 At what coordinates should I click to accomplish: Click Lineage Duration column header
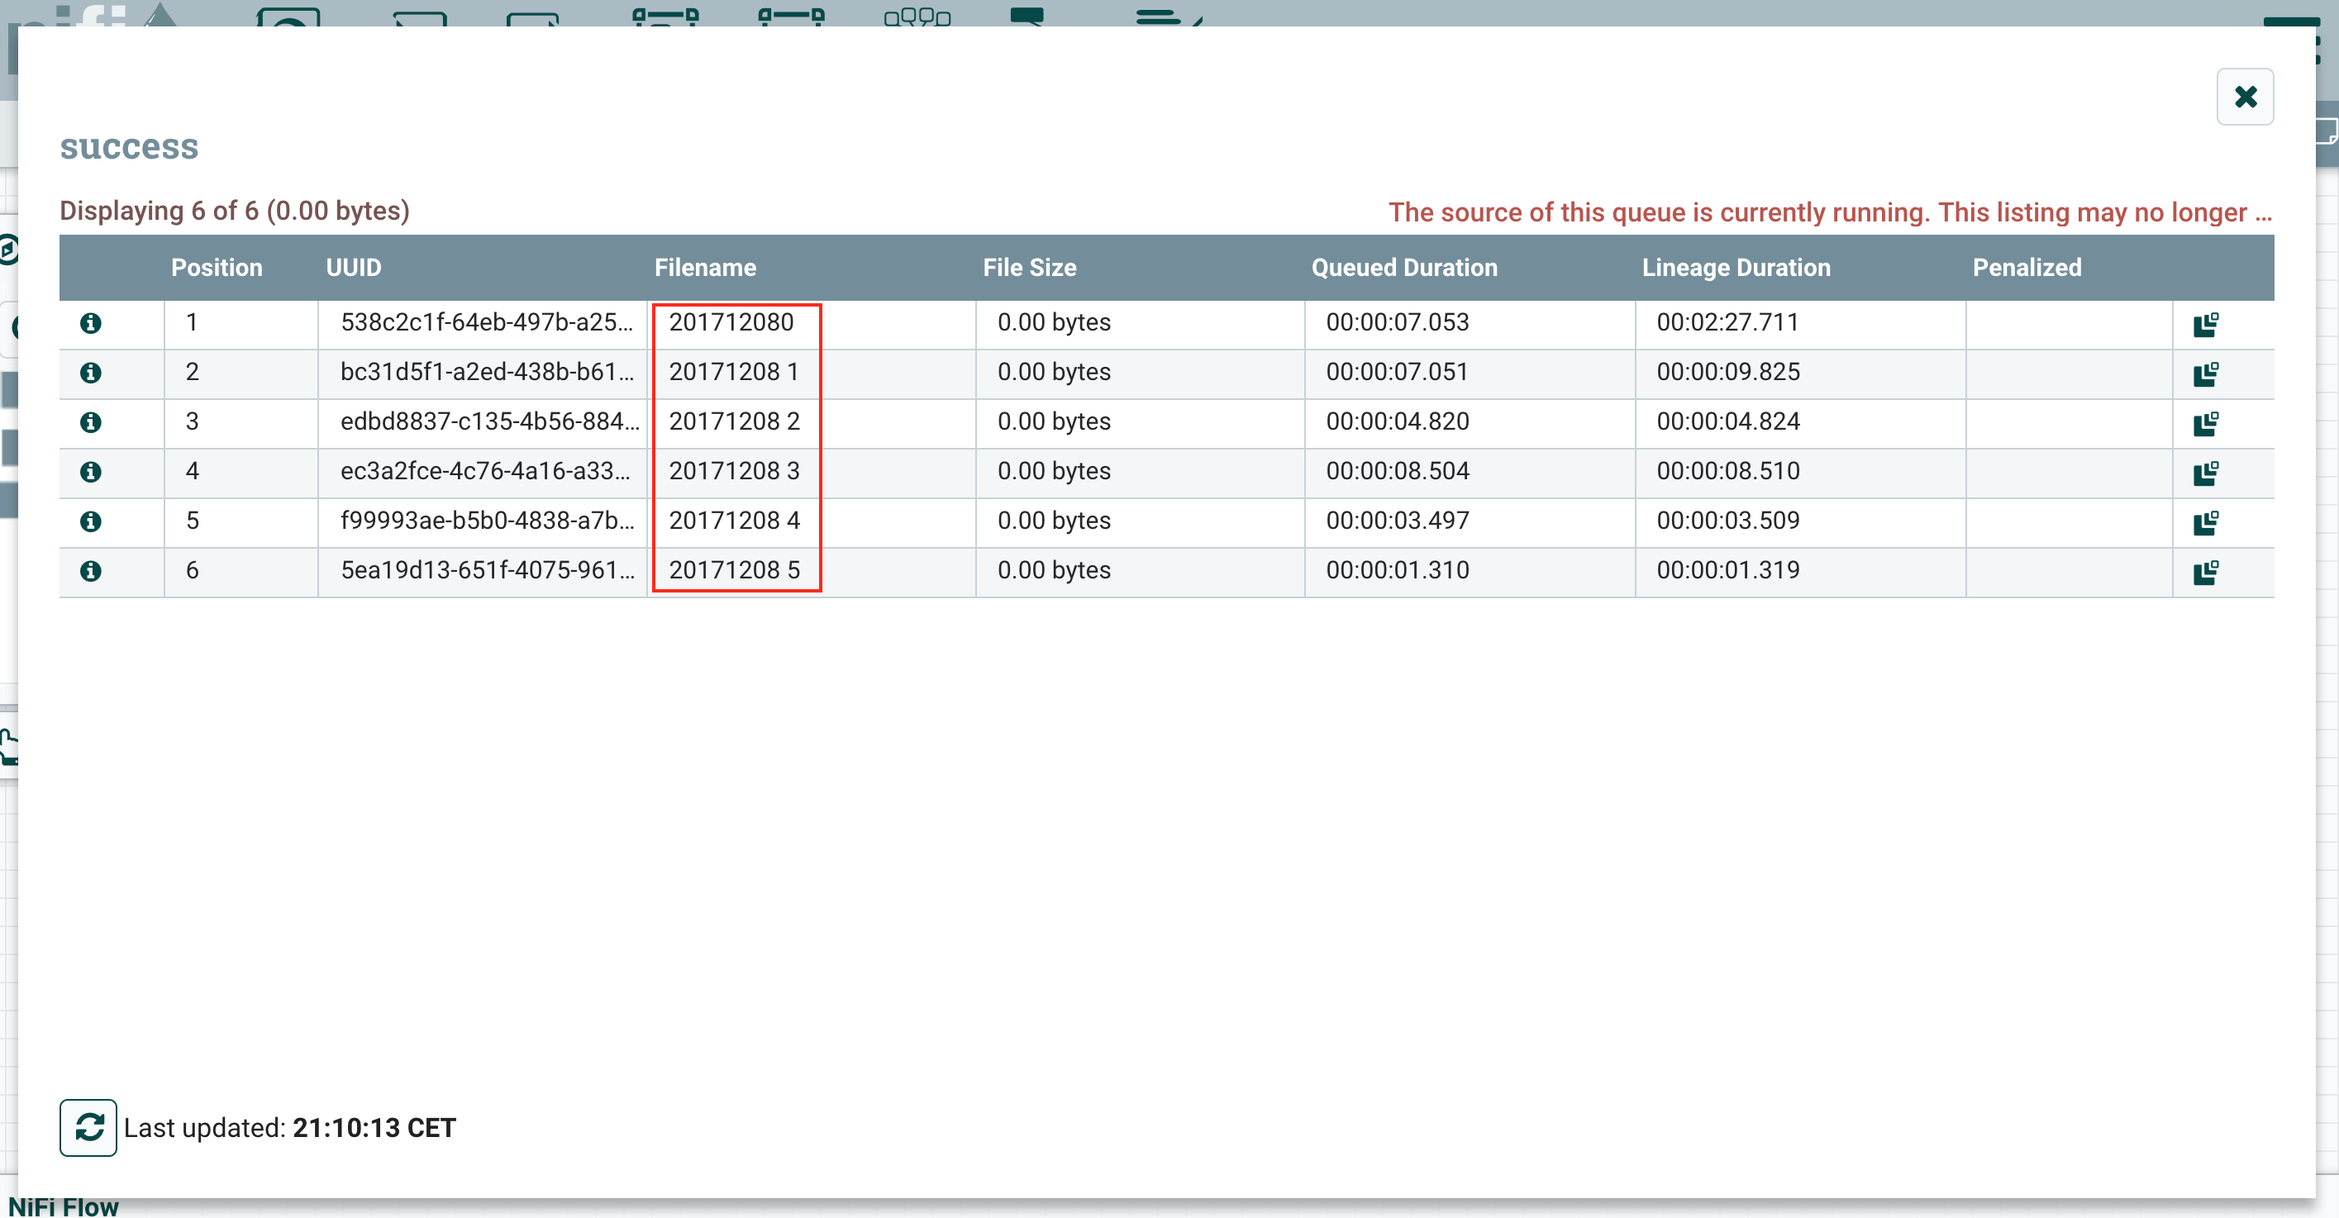pyautogui.click(x=1735, y=267)
